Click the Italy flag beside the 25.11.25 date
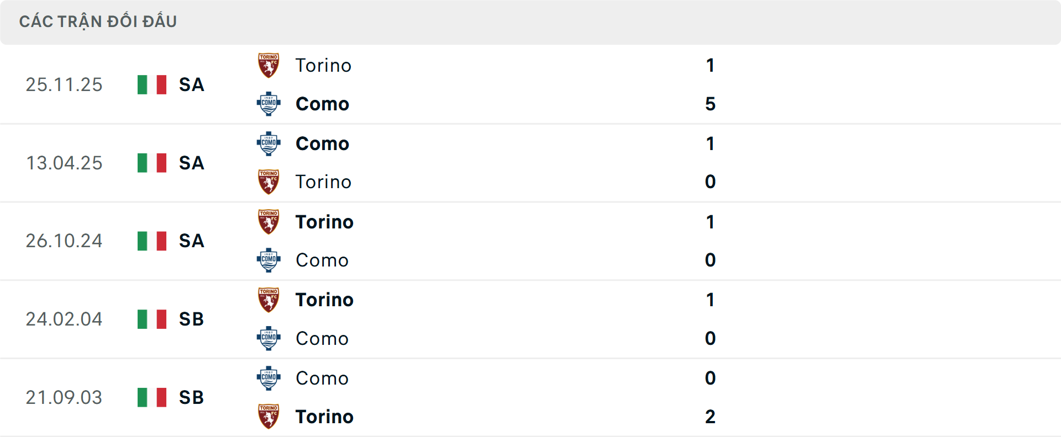Viewport: 1061px width, 437px height. click(x=151, y=84)
